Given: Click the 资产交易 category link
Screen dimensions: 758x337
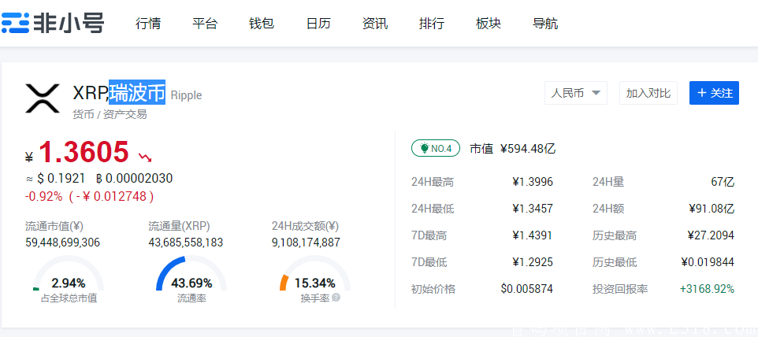Looking at the screenshot, I should point(124,114).
